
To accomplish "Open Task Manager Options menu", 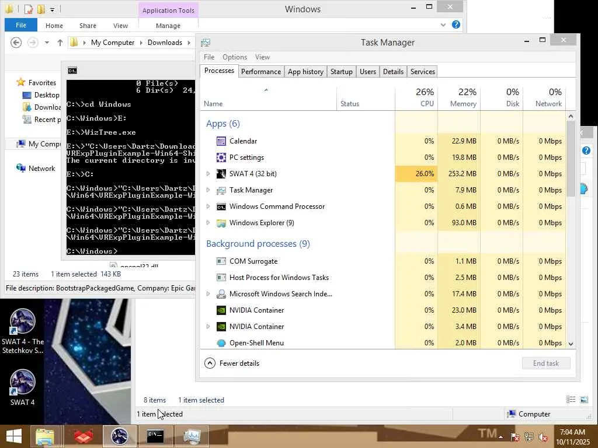I will click(235, 57).
